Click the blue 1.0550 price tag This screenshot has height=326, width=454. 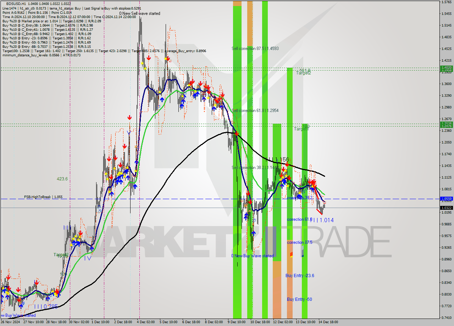[446, 199]
